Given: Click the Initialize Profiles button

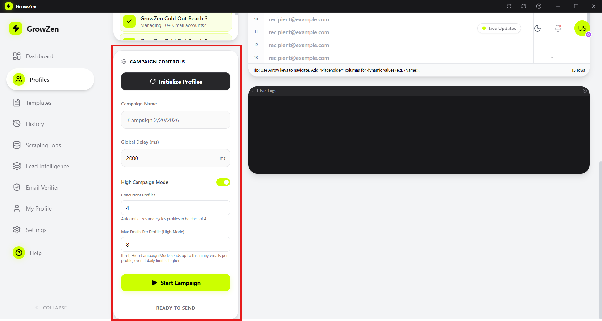Looking at the screenshot, I should pyautogui.click(x=175, y=82).
